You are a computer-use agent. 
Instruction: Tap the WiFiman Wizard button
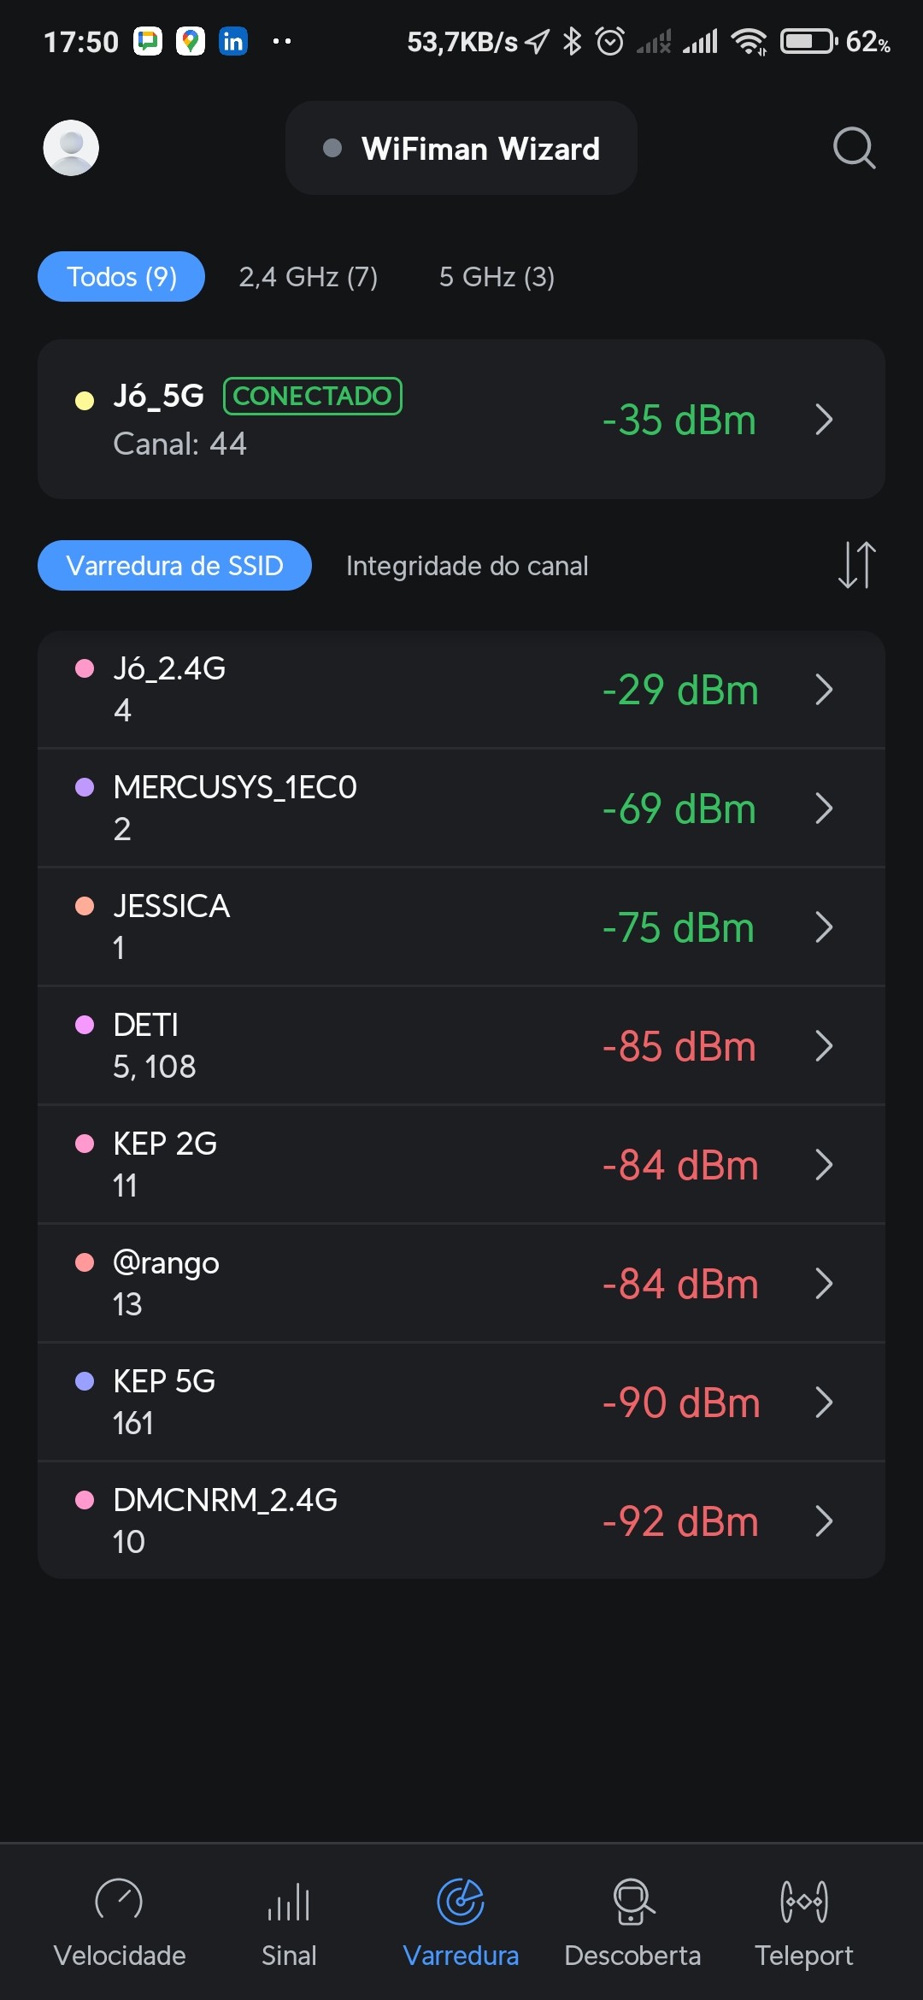[x=461, y=149]
